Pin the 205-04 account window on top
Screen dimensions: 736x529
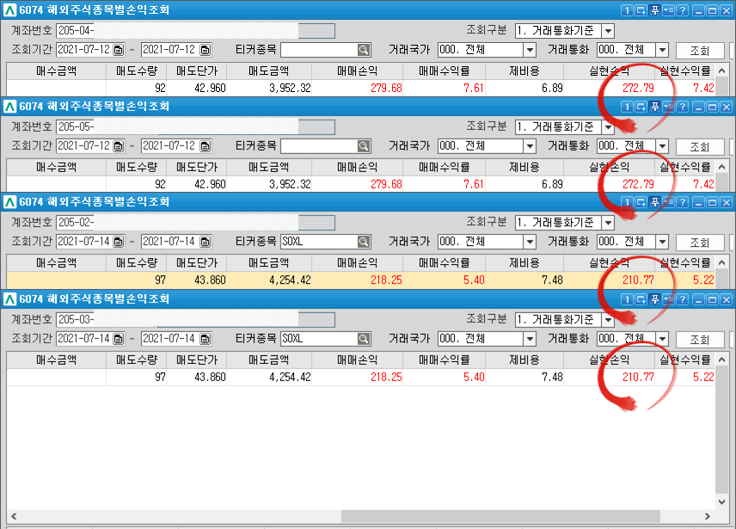[655, 9]
